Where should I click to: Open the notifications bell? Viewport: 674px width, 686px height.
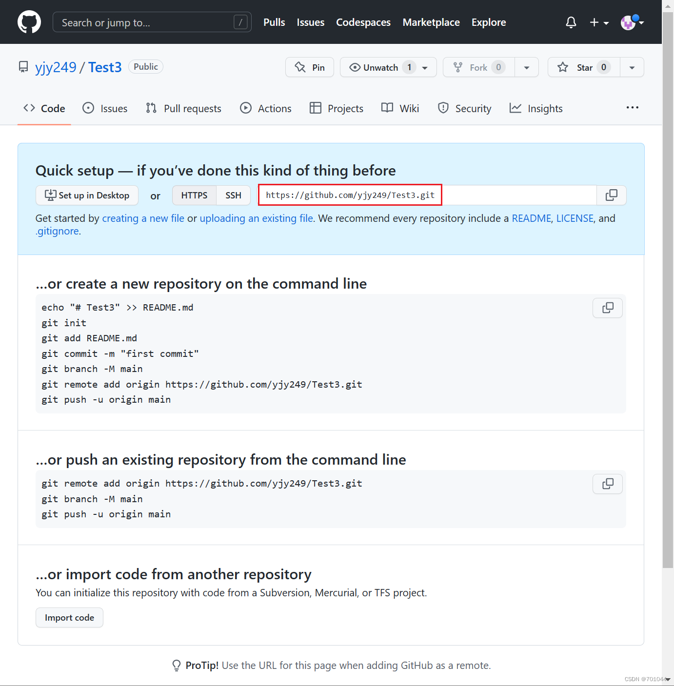[571, 22]
